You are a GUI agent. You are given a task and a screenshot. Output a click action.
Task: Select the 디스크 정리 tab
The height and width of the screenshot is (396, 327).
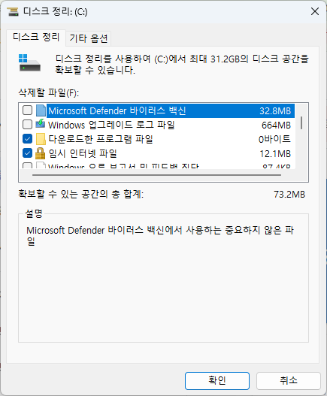(x=36, y=38)
